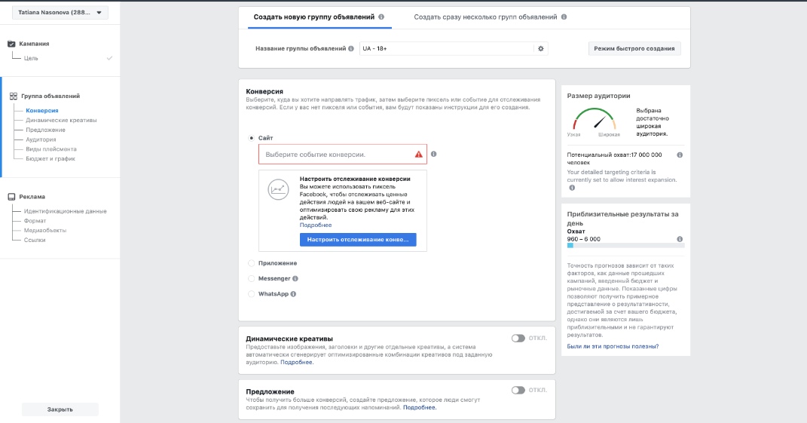Edit the ad set name field UA - 18+
Screen dimensions: 807x423
446,48
